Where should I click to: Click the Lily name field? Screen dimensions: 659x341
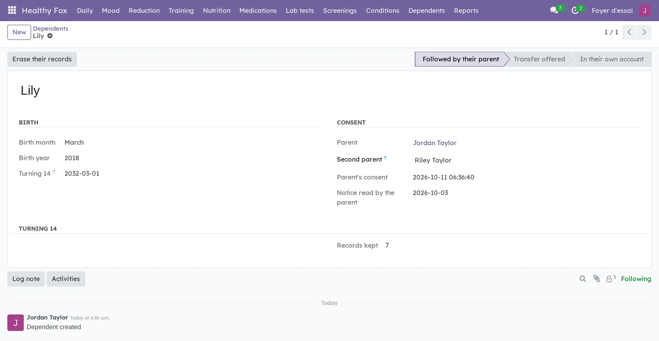(30, 91)
